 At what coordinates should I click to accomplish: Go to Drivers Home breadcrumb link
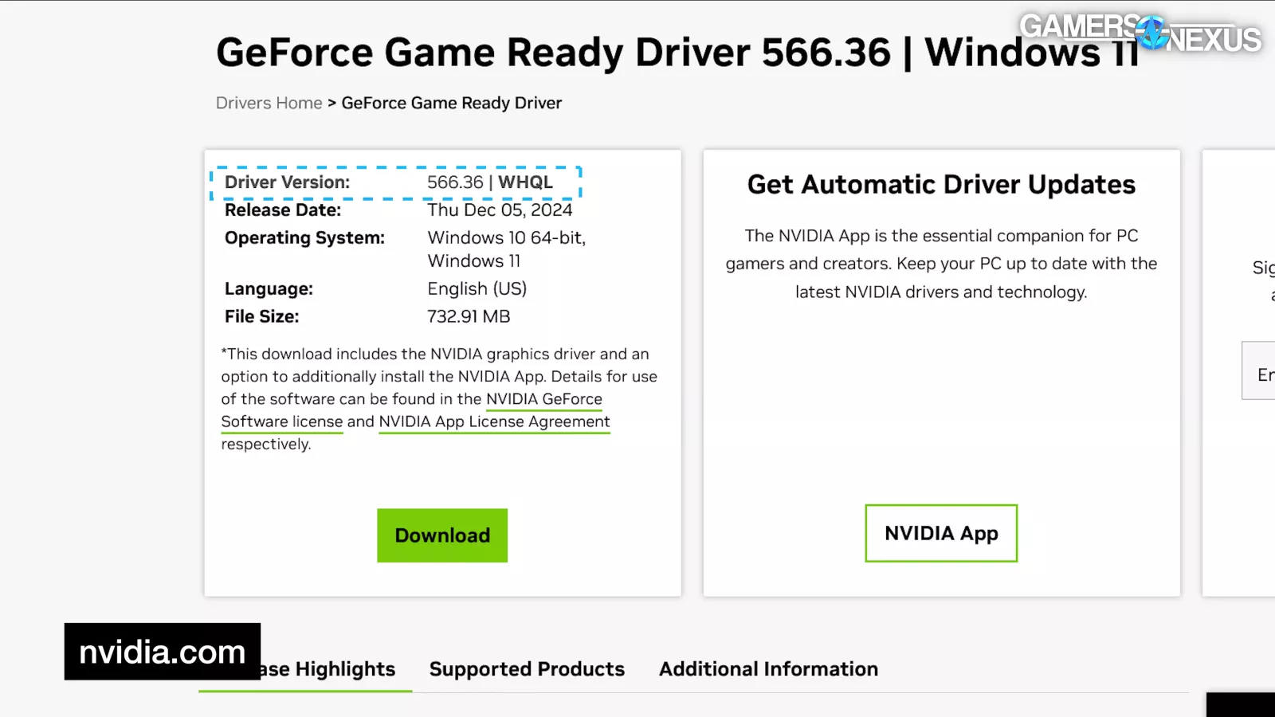[x=269, y=103]
